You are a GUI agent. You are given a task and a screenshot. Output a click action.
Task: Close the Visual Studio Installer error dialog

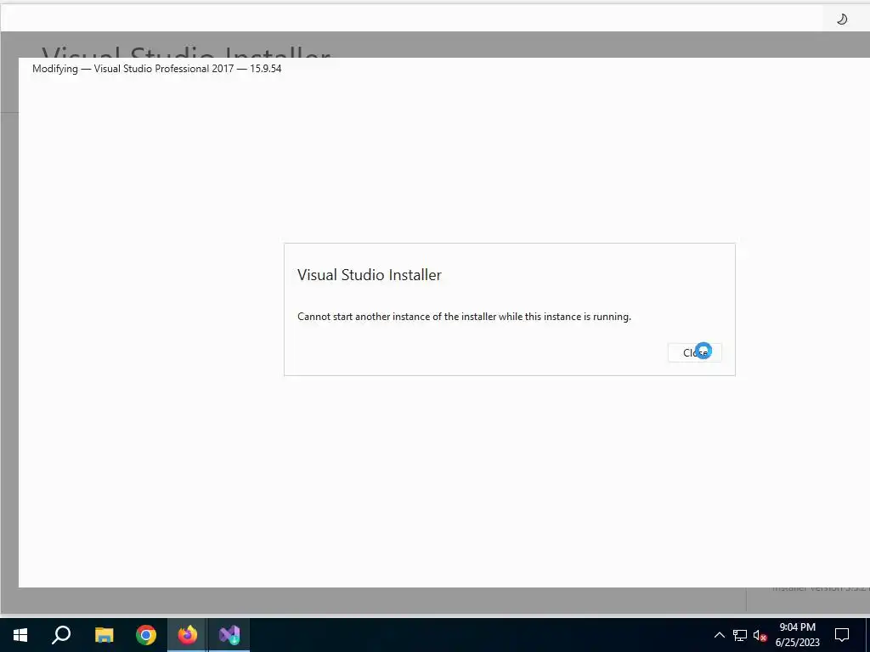pos(695,352)
